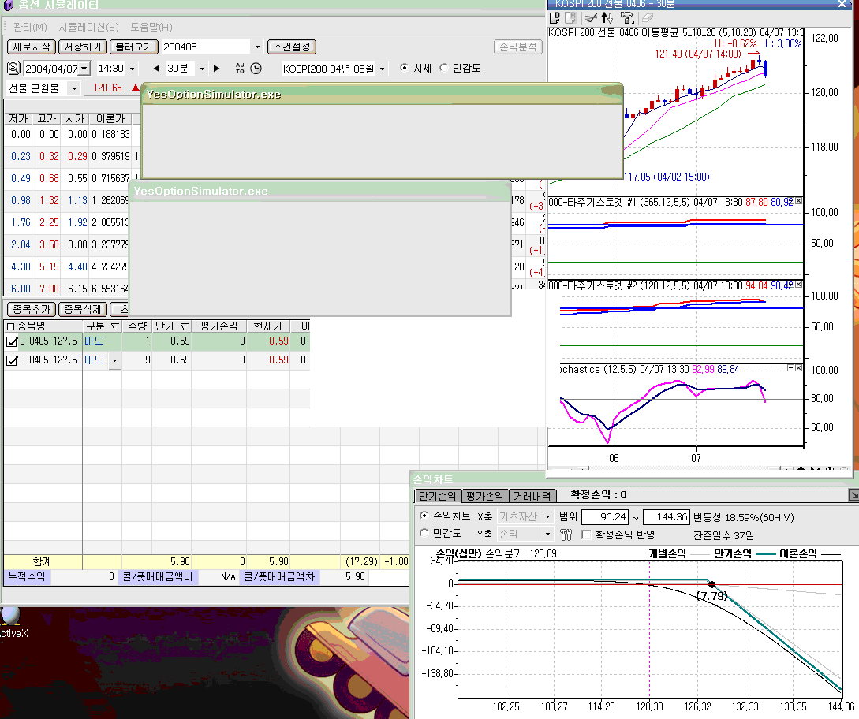This screenshot has width=859, height=719.
Task: Select the 민감도 radio button in top toolbar
Action: pos(443,69)
